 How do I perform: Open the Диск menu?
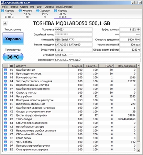tap(40, 7)
